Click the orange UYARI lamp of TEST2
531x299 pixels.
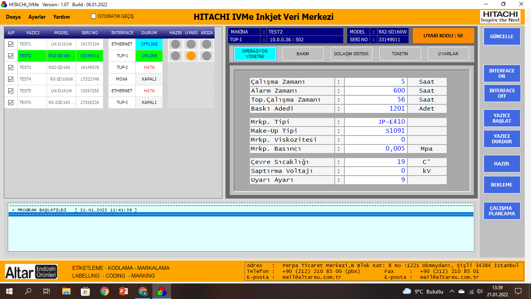[191, 56]
